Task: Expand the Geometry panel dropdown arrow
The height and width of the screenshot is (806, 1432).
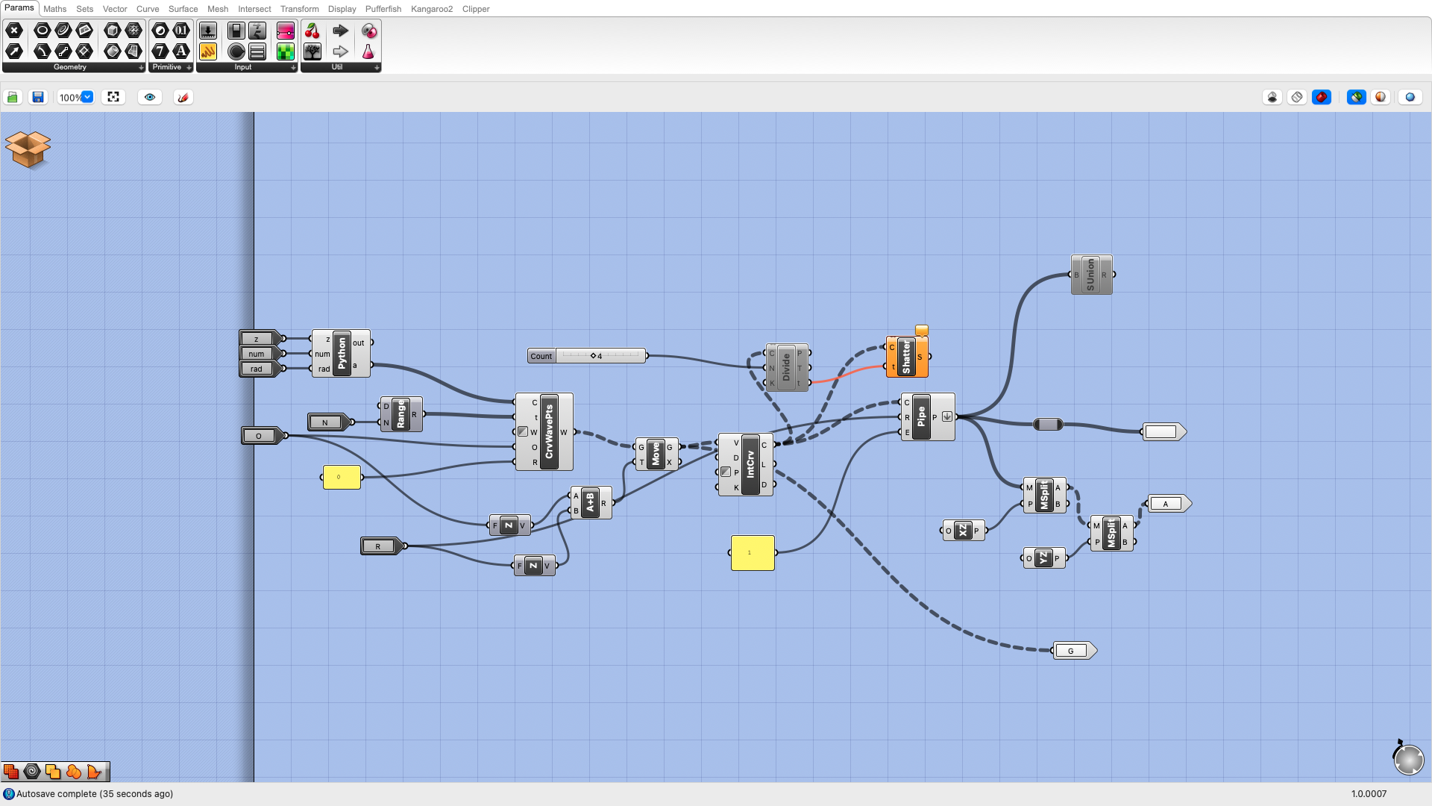Action: pos(141,67)
